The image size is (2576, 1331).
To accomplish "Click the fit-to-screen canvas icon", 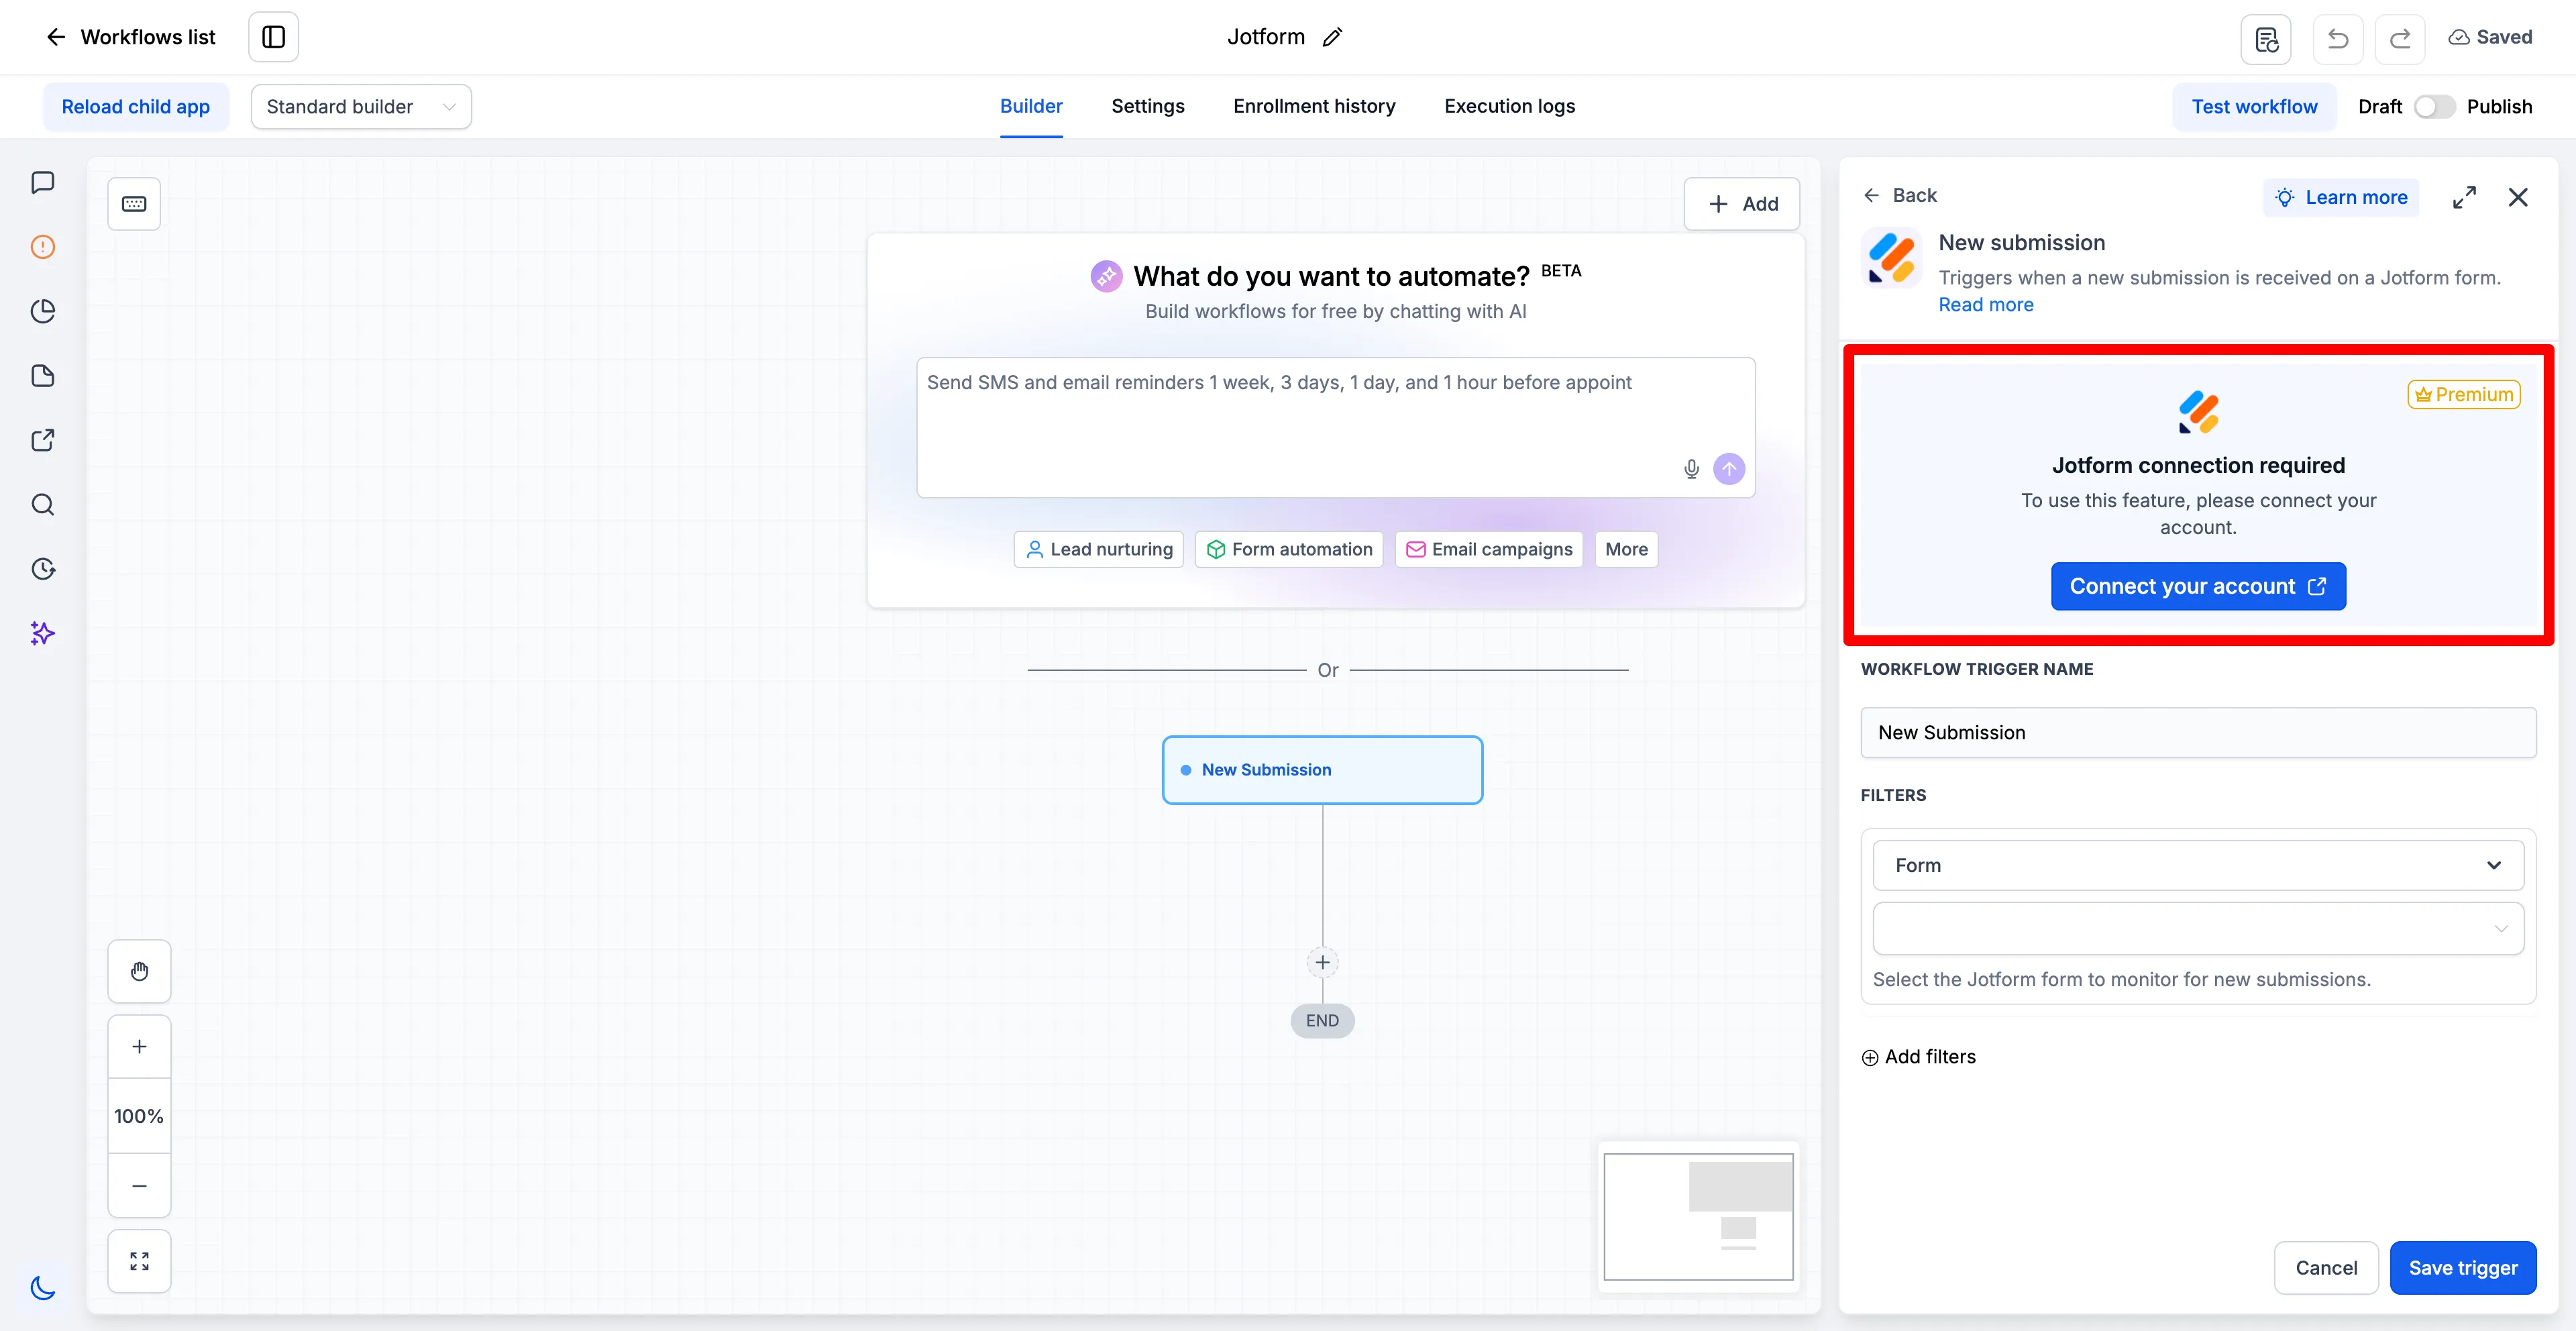I will click(x=139, y=1261).
